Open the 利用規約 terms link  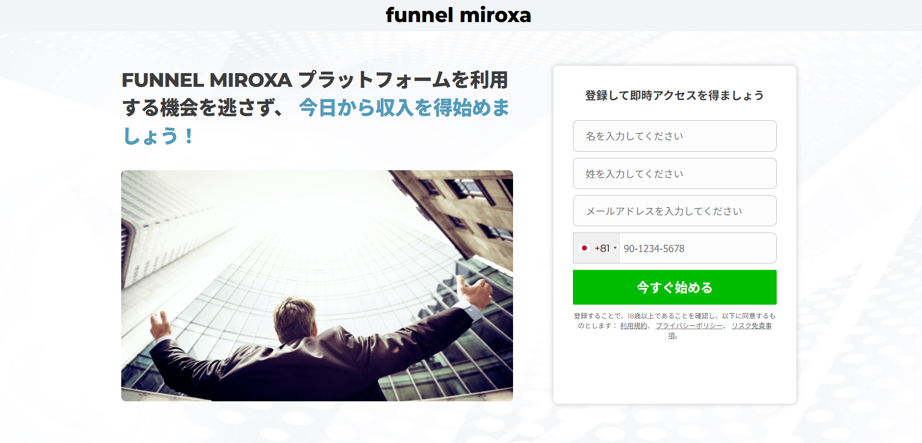point(633,326)
